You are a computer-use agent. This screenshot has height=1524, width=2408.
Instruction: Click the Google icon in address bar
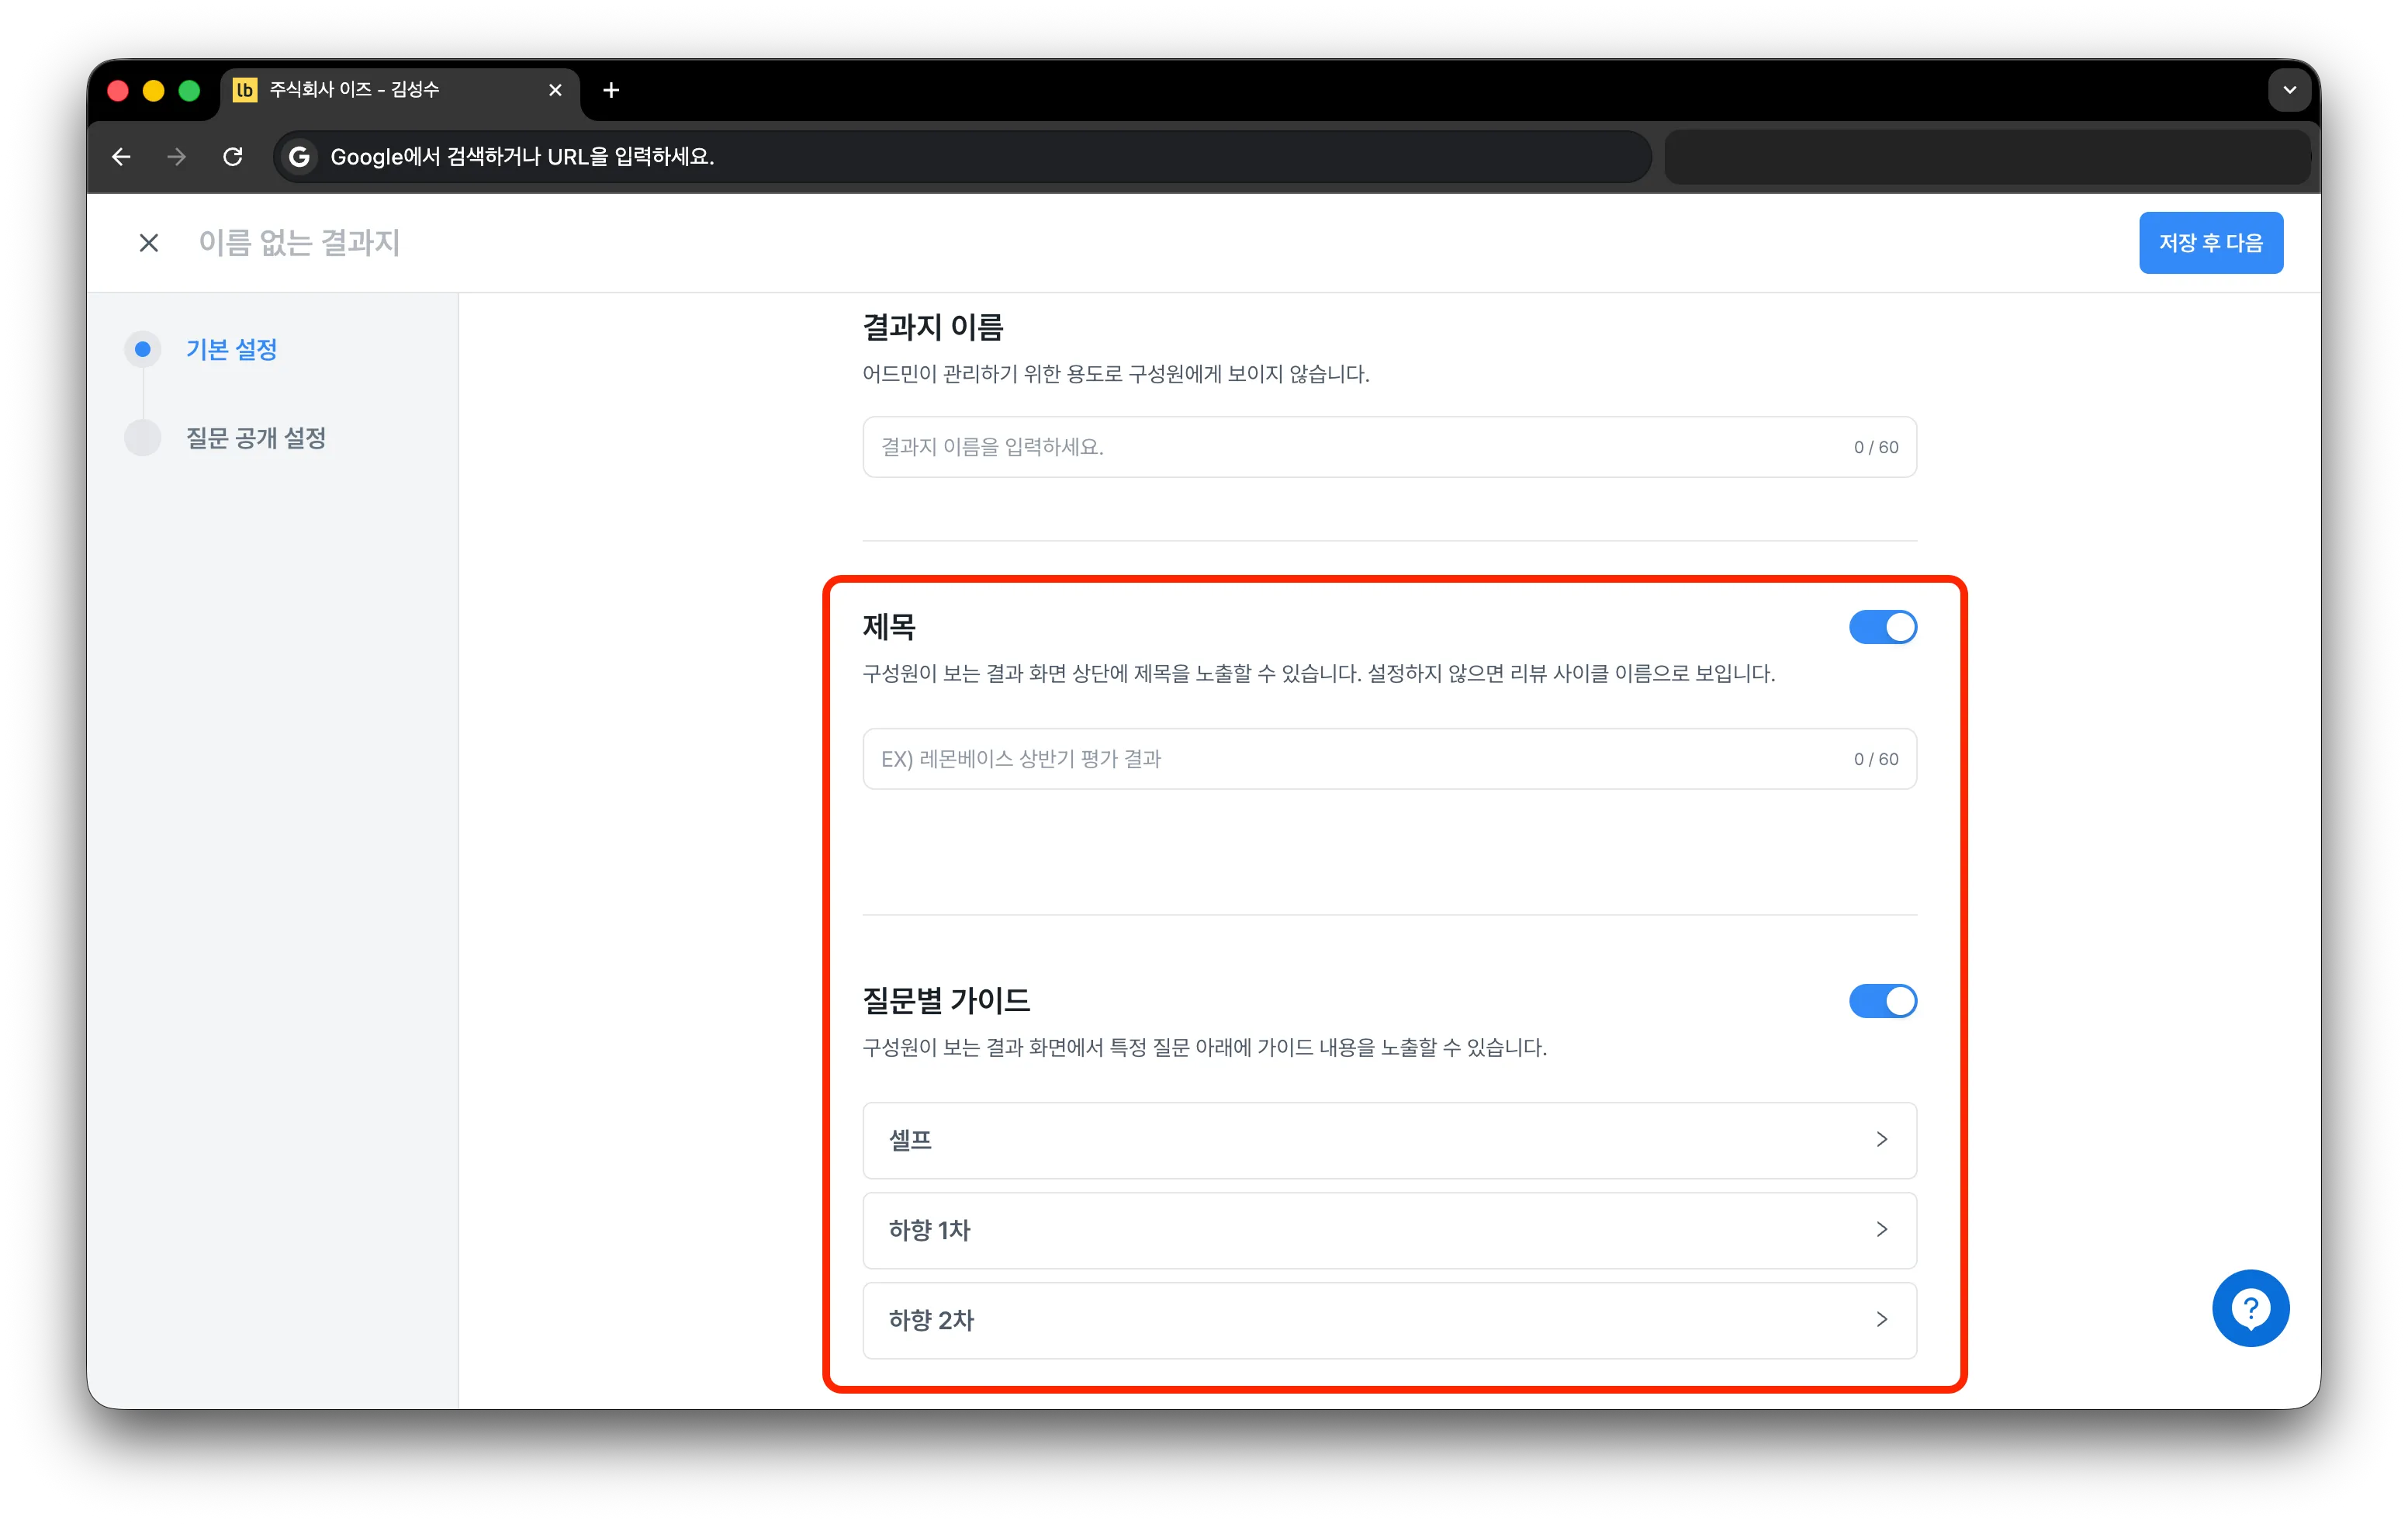[x=298, y=157]
